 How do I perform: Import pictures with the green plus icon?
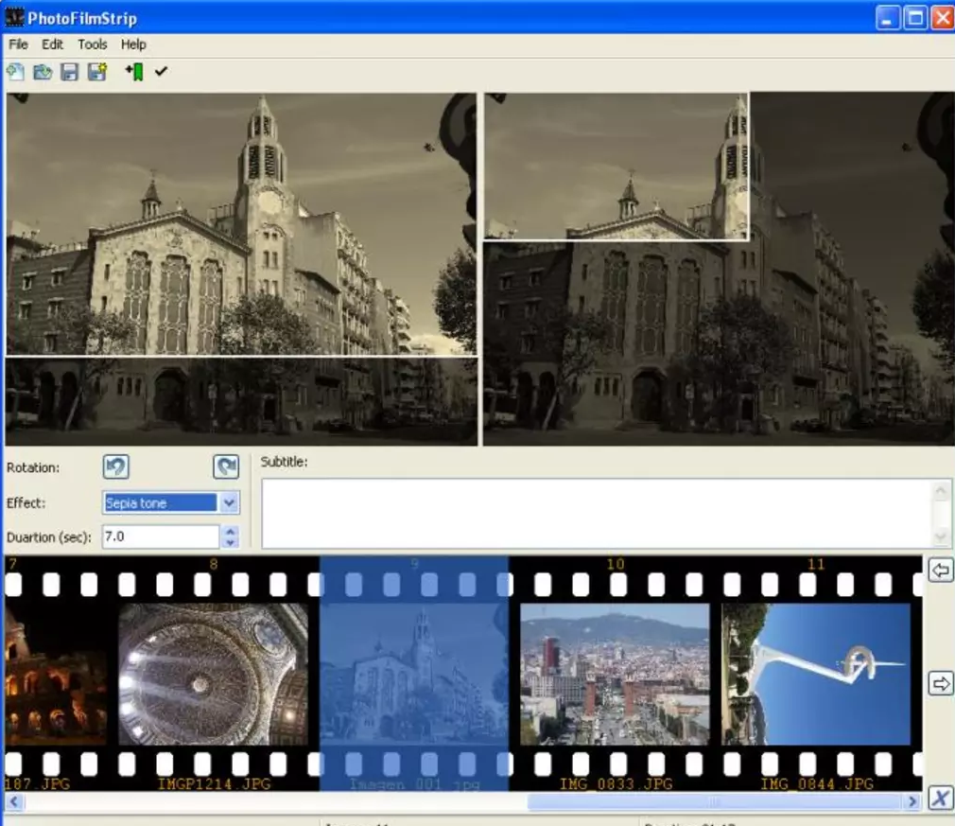click(x=134, y=72)
